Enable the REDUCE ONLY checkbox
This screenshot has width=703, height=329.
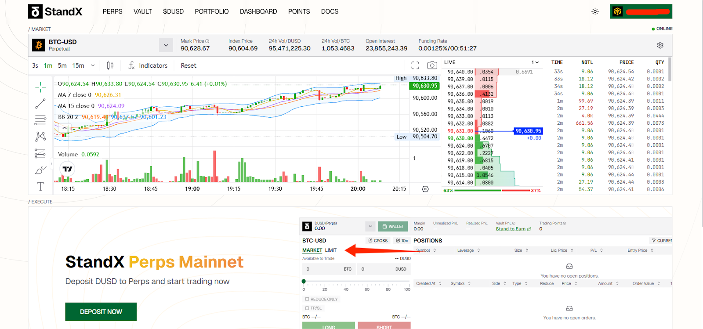click(x=307, y=299)
